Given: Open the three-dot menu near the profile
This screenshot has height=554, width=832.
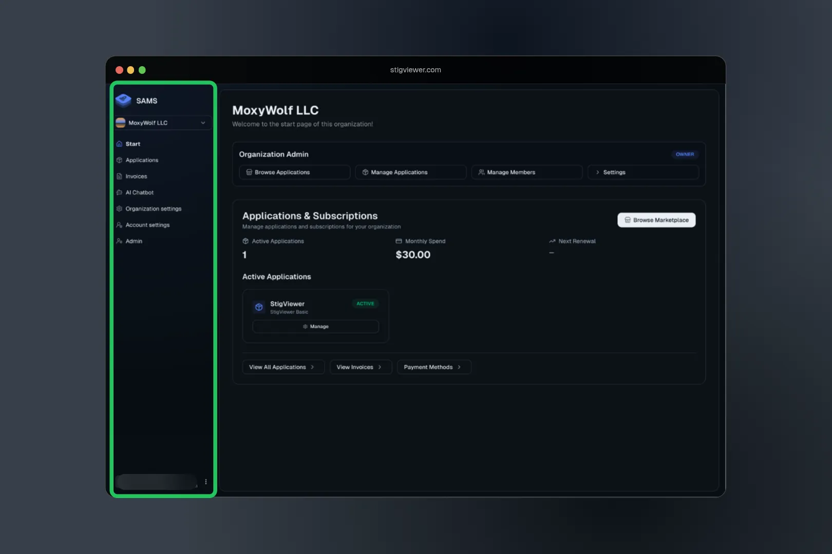Looking at the screenshot, I should pyautogui.click(x=206, y=481).
